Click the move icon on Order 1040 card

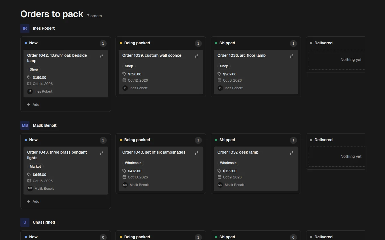(x=196, y=153)
